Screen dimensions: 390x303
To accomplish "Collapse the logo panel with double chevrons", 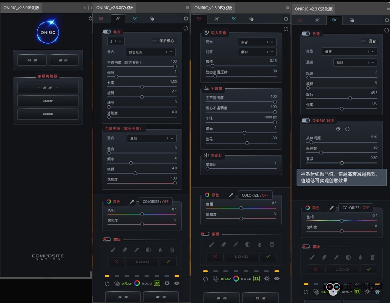I will coord(85,8).
